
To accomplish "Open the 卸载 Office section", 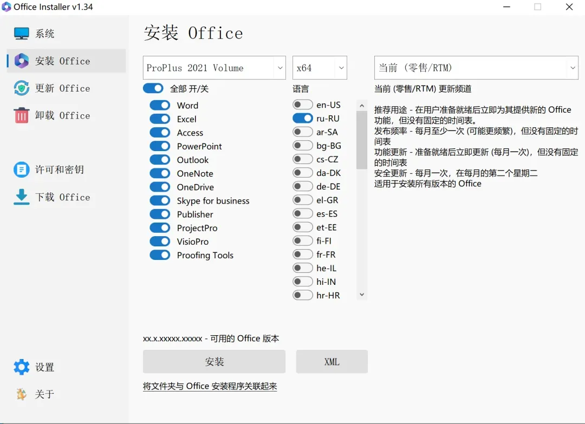I will 66,115.
